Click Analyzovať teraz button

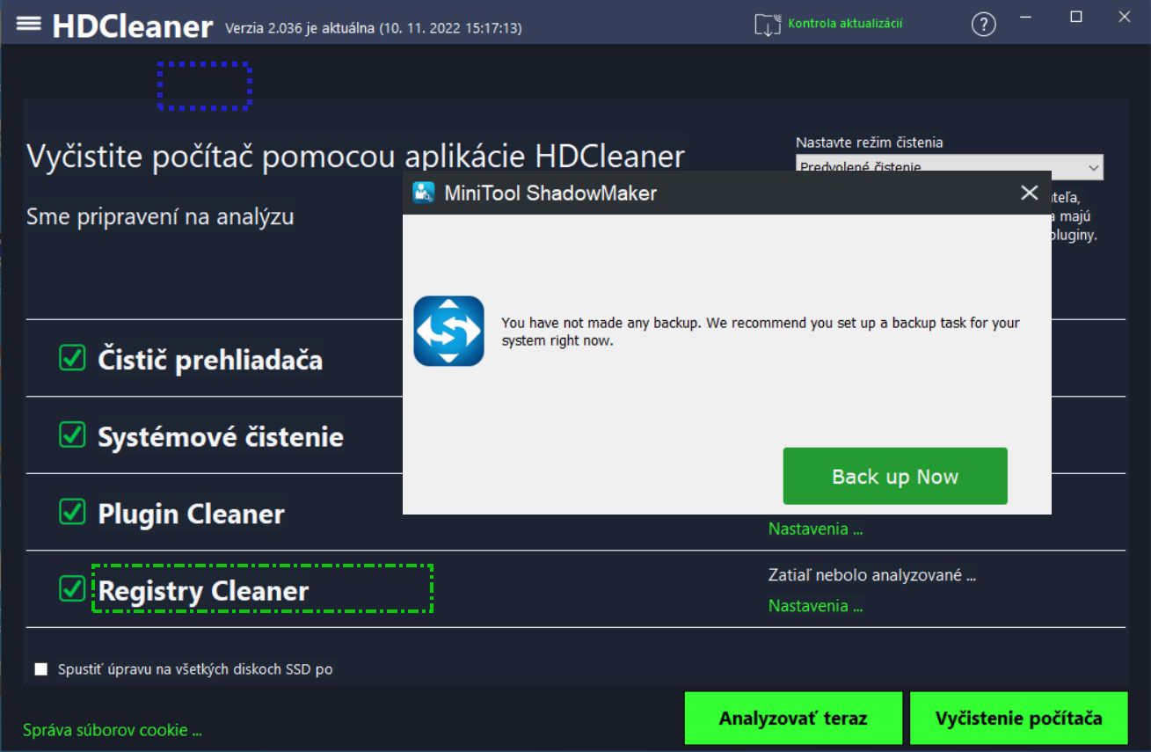tap(793, 719)
